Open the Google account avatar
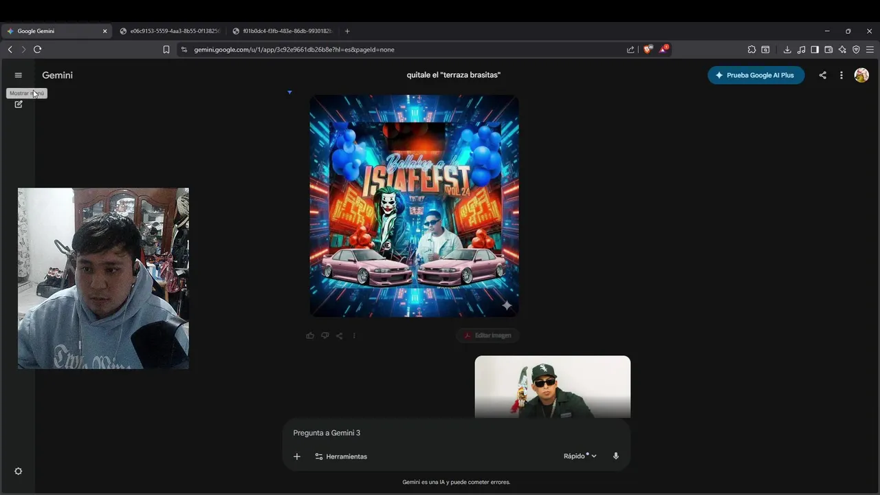Viewport: 880px width, 495px height. [861, 76]
